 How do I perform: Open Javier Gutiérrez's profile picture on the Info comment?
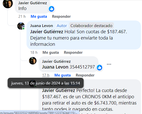[8, 3]
